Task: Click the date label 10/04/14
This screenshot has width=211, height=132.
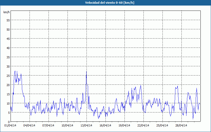Action: pos(67,125)
